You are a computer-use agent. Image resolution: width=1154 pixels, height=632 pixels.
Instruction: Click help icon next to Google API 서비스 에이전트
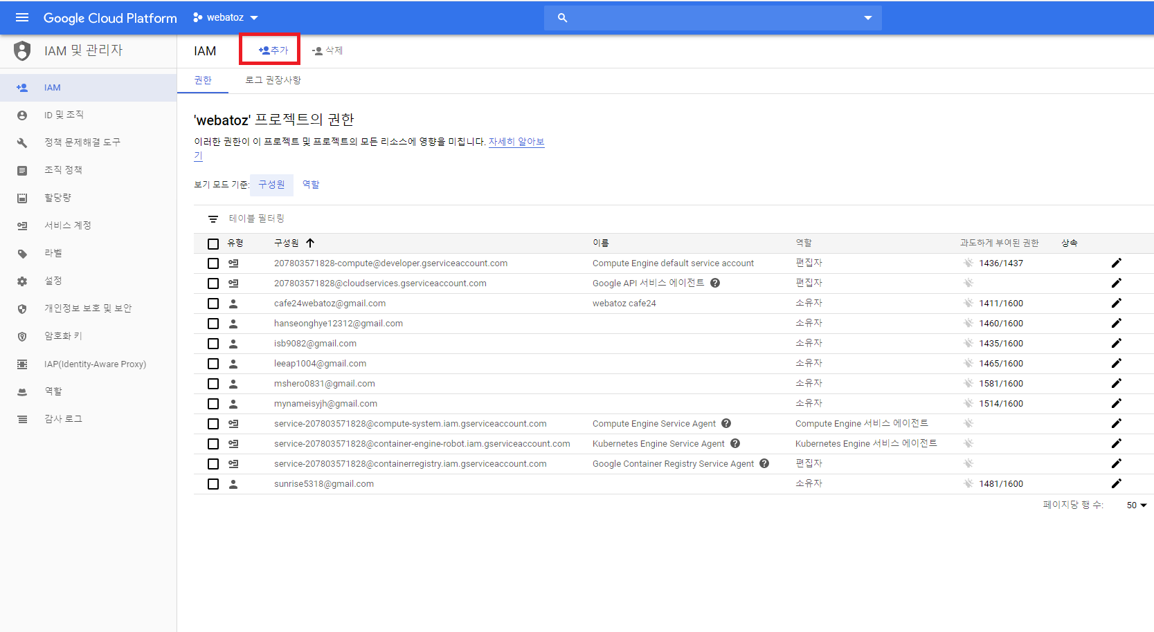(715, 283)
